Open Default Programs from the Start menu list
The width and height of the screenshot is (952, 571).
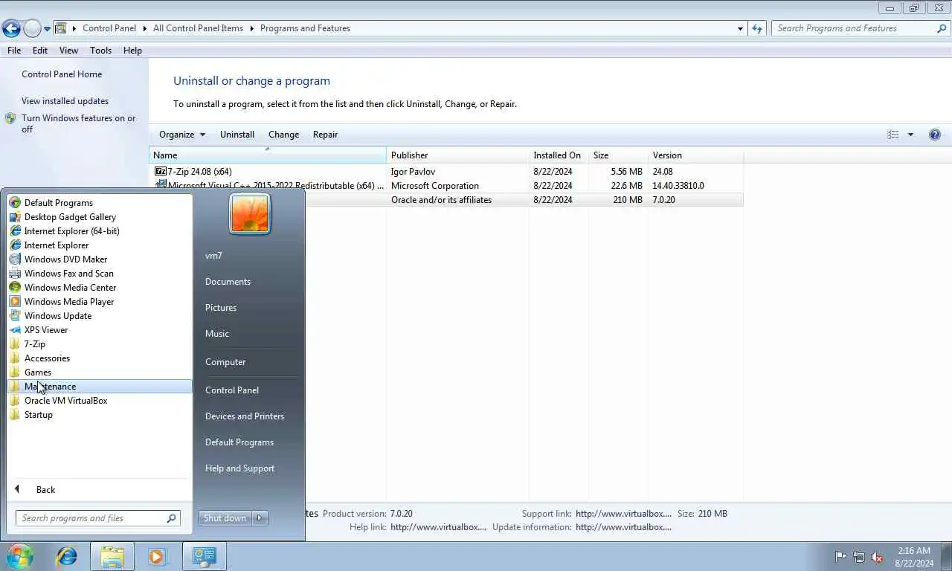(58, 202)
